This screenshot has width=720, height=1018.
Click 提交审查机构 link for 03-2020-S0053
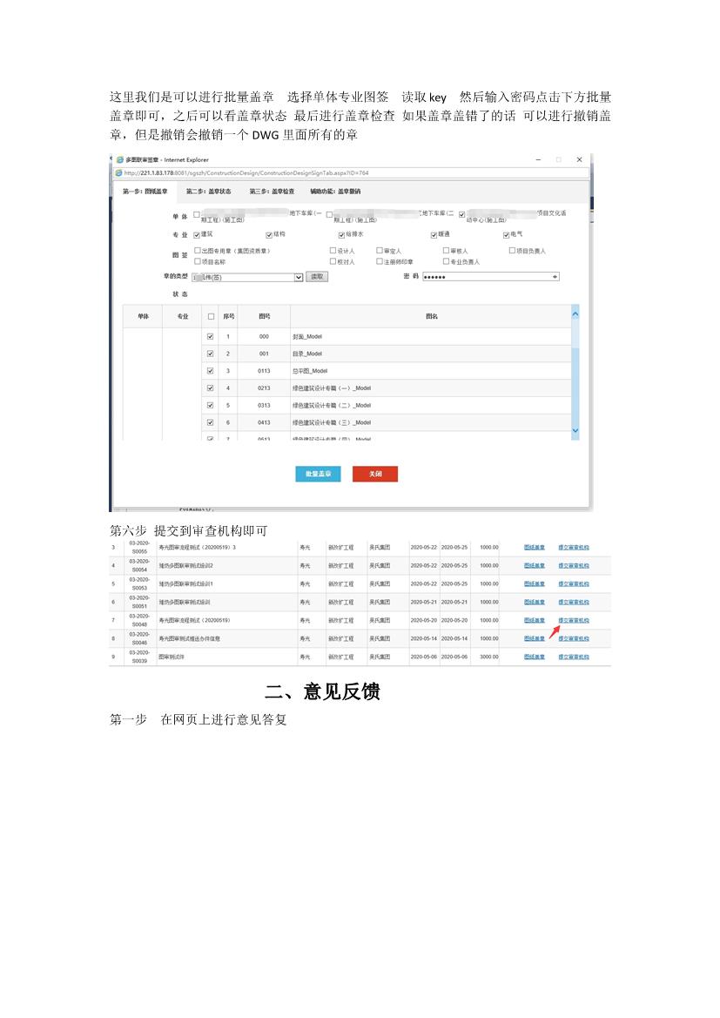(574, 583)
